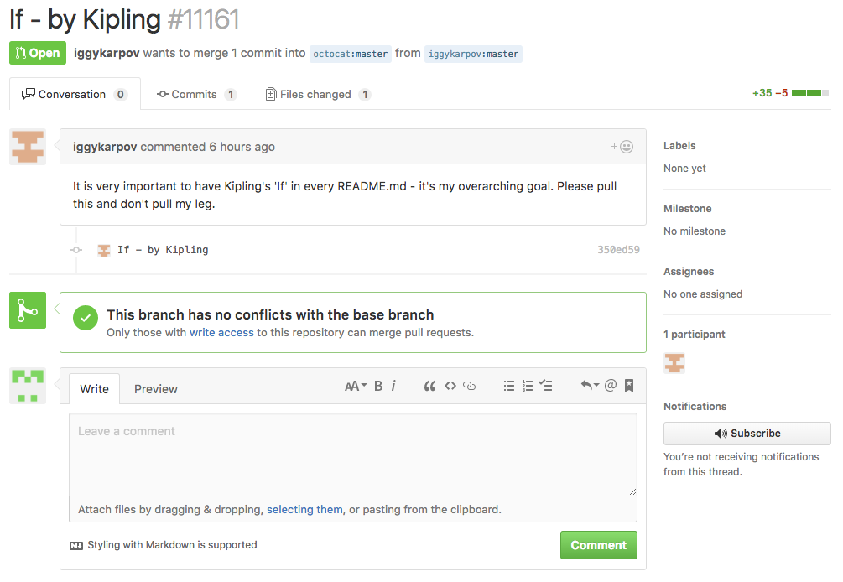
Task: Insert a numbered list
Action: (x=528, y=386)
